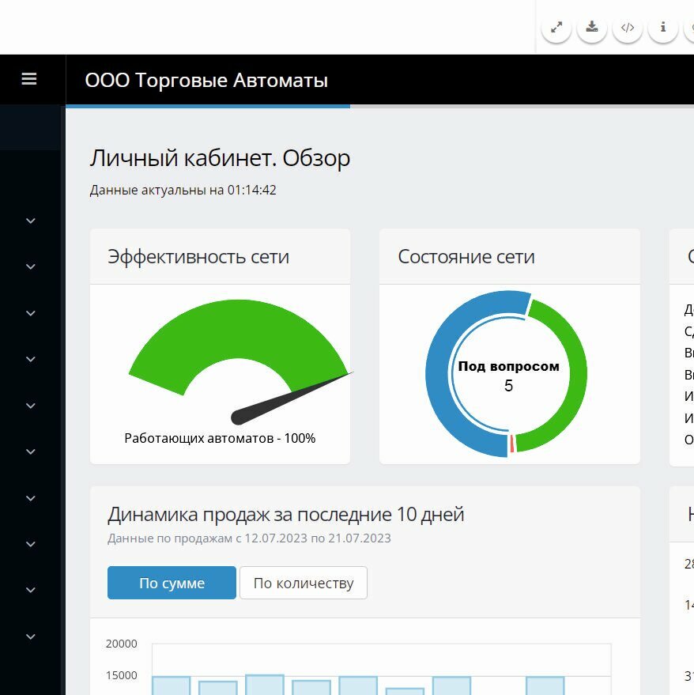Screen dimensions: 694x695
Task: Click the 20000 axis label
Action: tap(122, 644)
